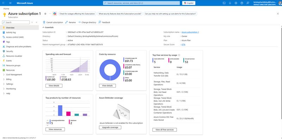
Task: Open the Azure portal apps grid icon
Action: pos(3,3)
